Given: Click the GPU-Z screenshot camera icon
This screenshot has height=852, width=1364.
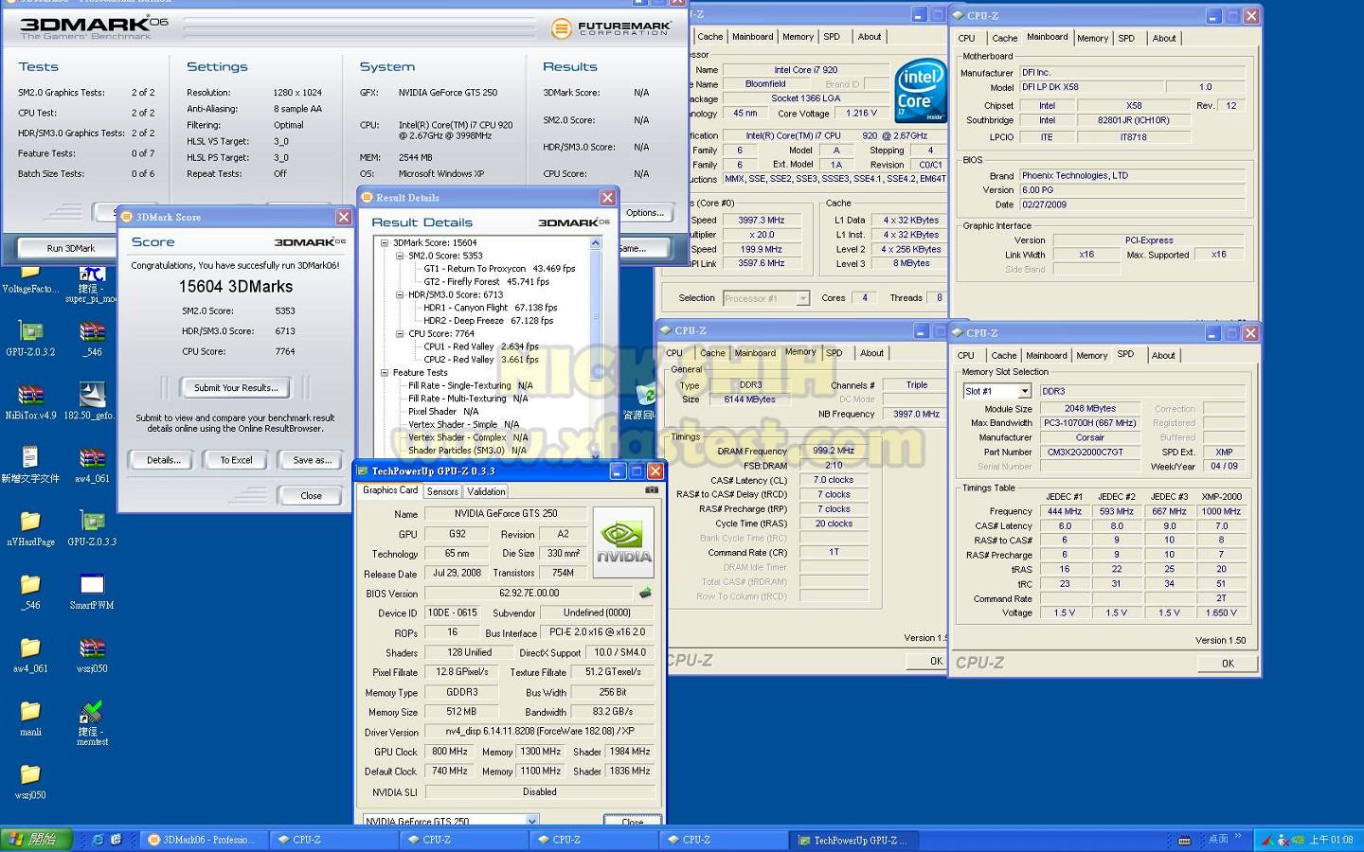Looking at the screenshot, I should point(652,490).
